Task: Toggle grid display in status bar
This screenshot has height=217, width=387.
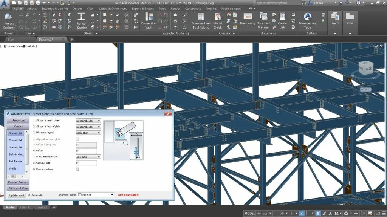Action: (259, 213)
